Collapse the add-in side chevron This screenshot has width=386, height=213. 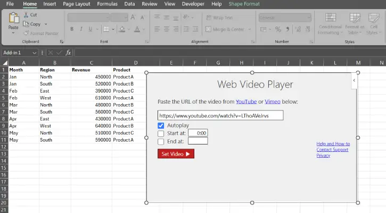[354, 80]
